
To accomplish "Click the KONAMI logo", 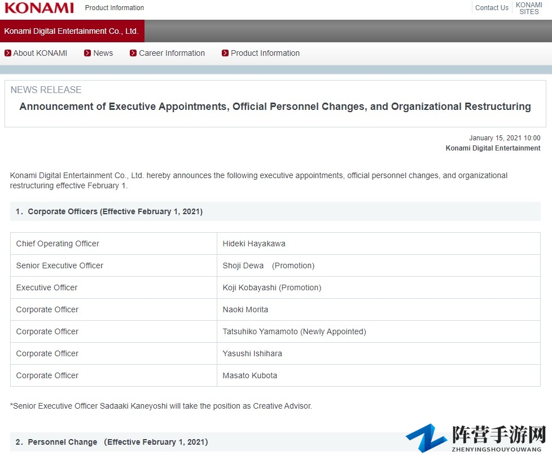I will click(x=39, y=8).
